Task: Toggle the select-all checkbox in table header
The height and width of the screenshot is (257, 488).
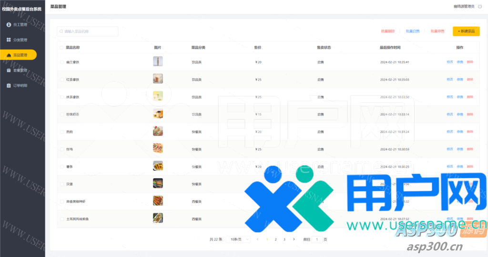Action: (61, 48)
